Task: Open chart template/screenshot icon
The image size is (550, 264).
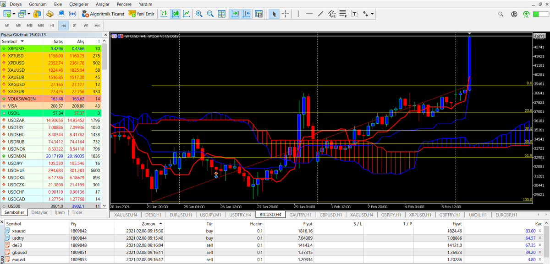Action: coord(258,14)
